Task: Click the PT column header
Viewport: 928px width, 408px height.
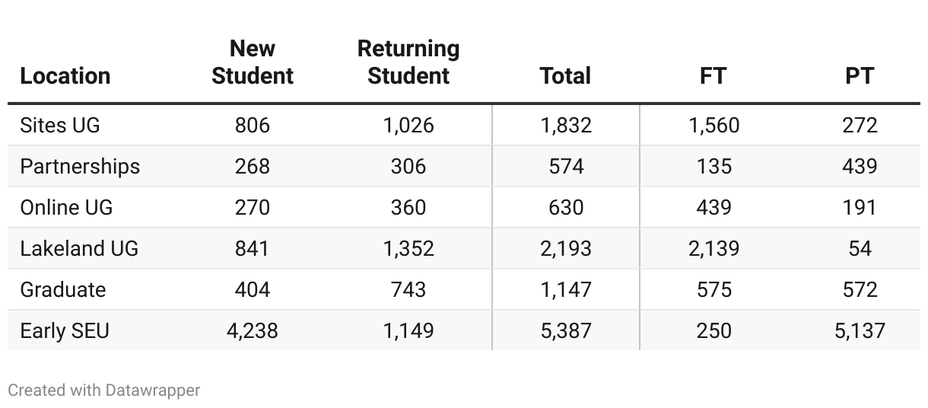Action: [860, 76]
